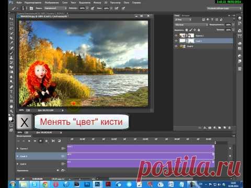This screenshot has width=251, height=188.
Task: Toggle visibility of the selected blue-highlighted layer
Action: pos(176,41)
